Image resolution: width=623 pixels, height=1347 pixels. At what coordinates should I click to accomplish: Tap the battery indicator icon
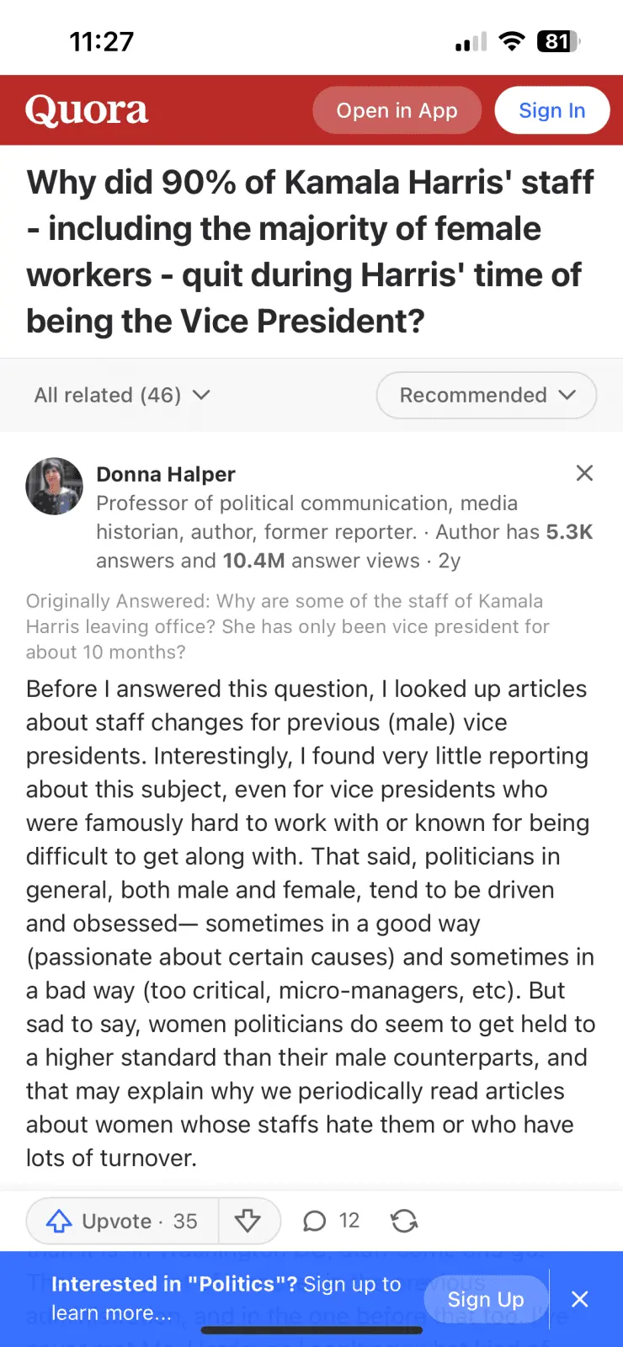tap(558, 41)
